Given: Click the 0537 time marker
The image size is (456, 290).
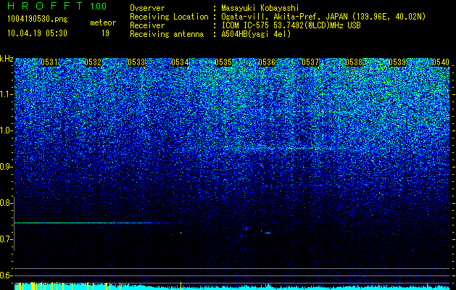Looking at the screenshot, I should (x=310, y=62).
